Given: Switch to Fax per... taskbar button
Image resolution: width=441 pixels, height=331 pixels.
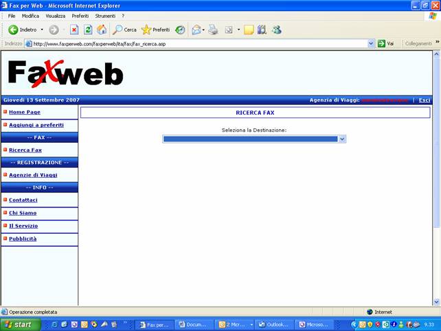Looking at the screenshot, I should pyautogui.click(x=154, y=325).
